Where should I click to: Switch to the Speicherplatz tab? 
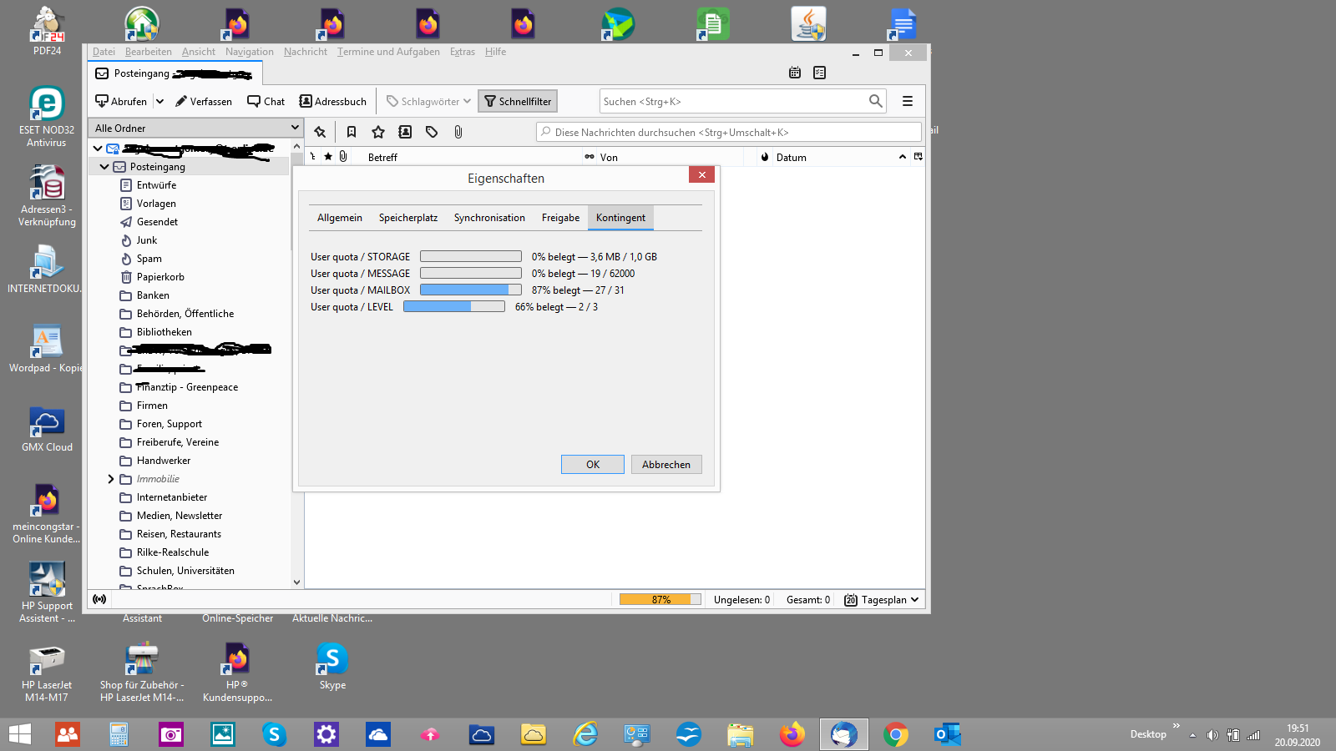pos(408,218)
